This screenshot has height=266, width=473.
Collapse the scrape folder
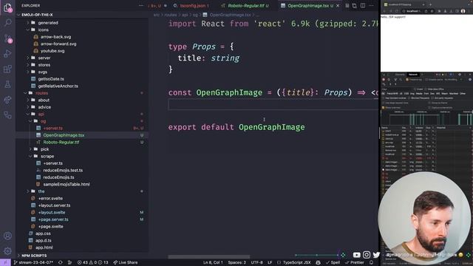(x=47, y=156)
